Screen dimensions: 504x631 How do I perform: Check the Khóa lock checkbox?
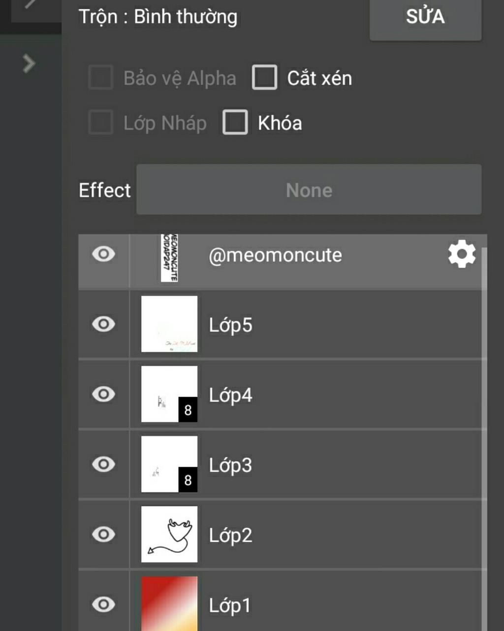(x=235, y=122)
